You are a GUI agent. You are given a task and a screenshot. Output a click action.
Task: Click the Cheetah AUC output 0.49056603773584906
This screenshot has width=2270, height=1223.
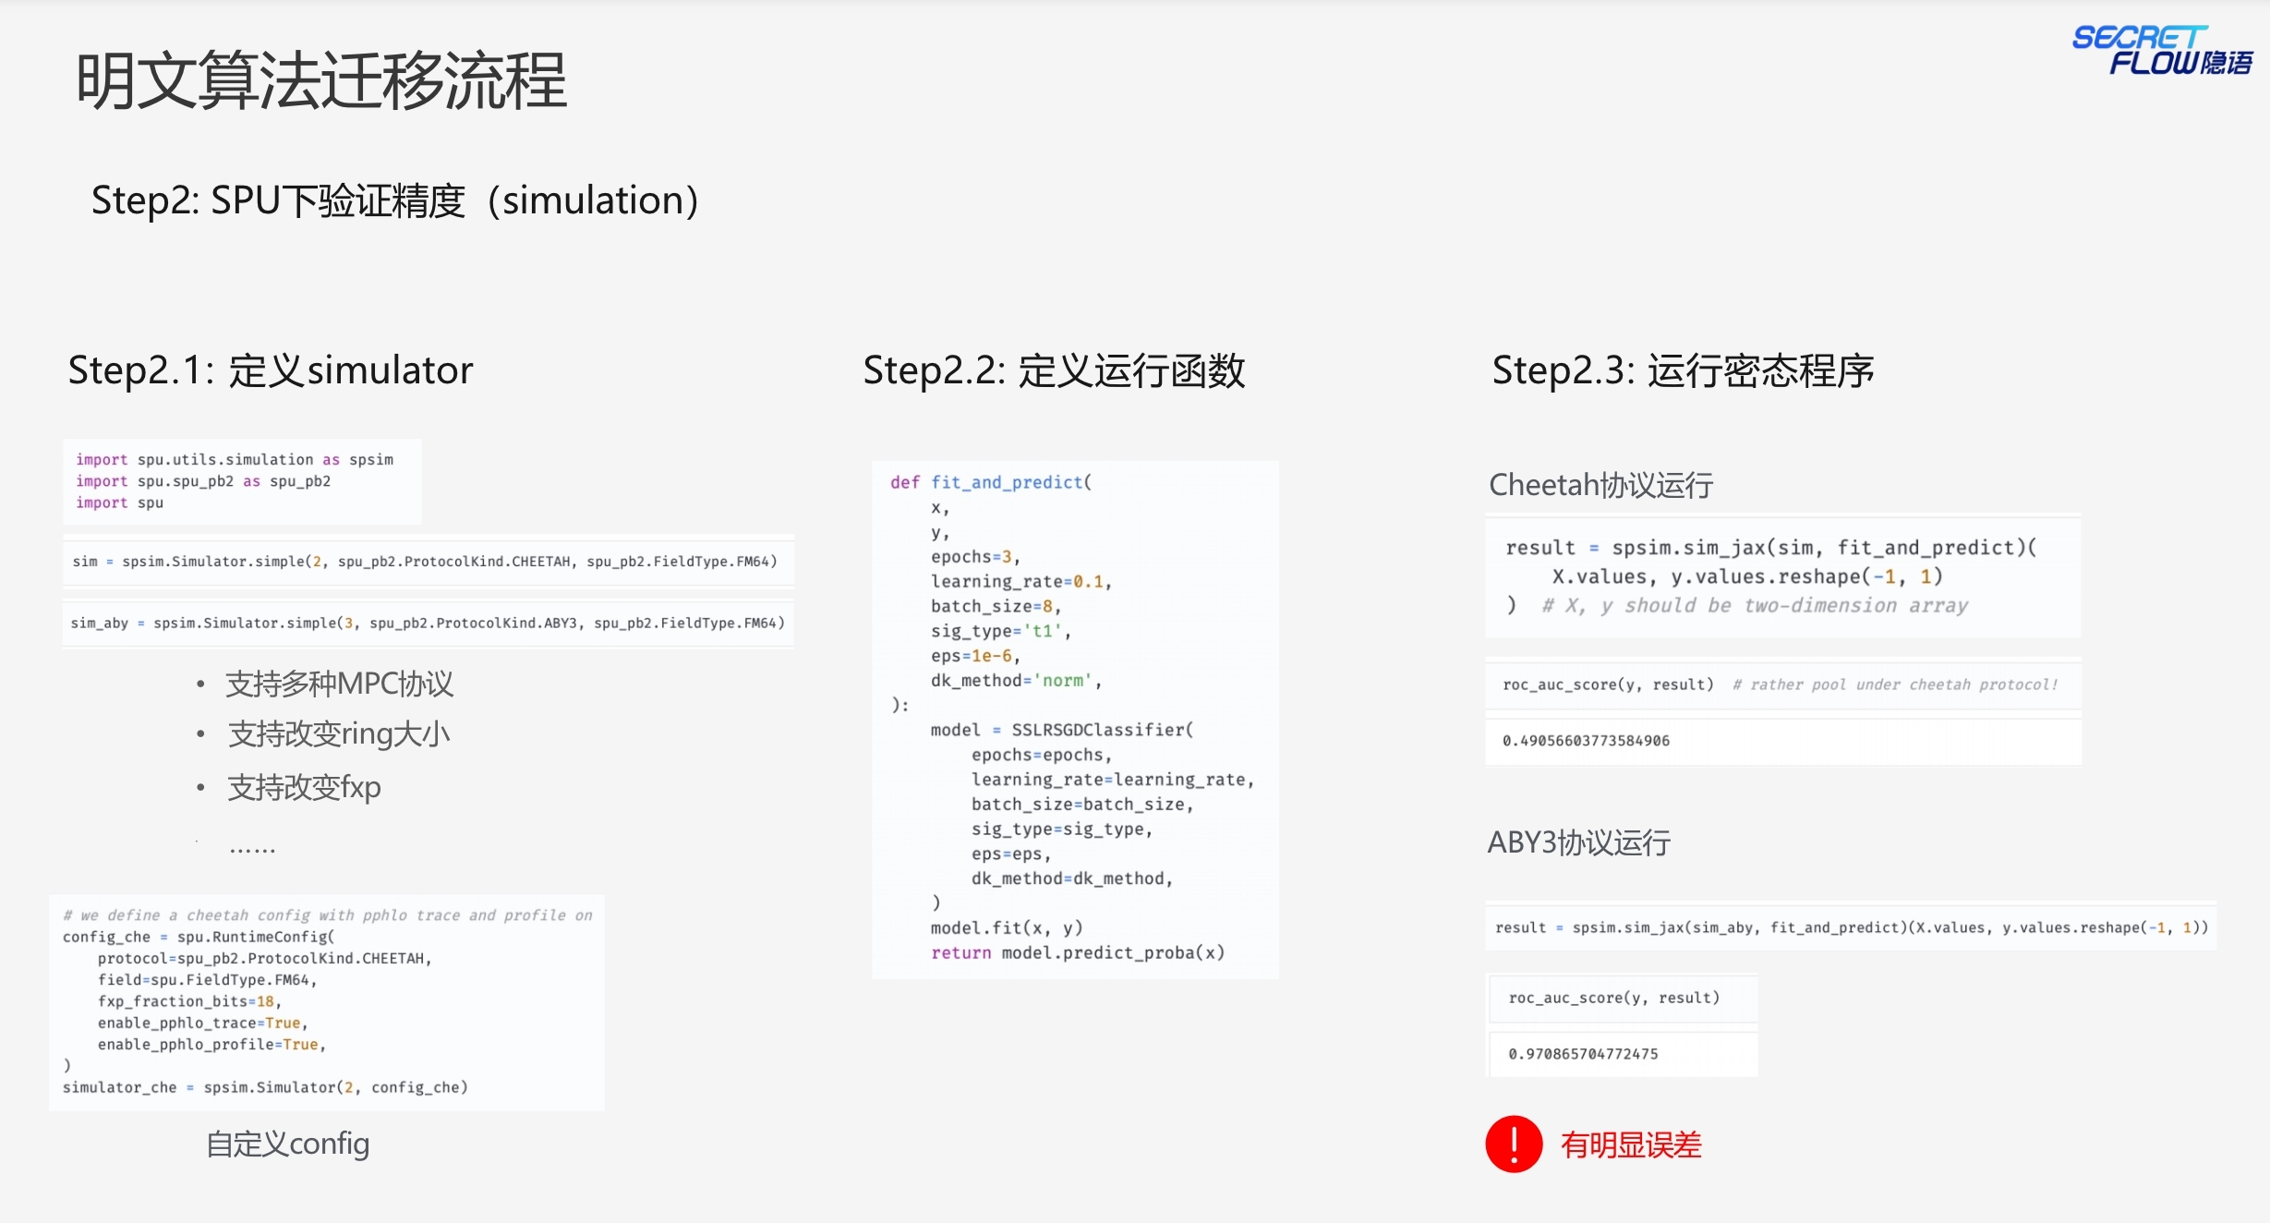[1586, 741]
